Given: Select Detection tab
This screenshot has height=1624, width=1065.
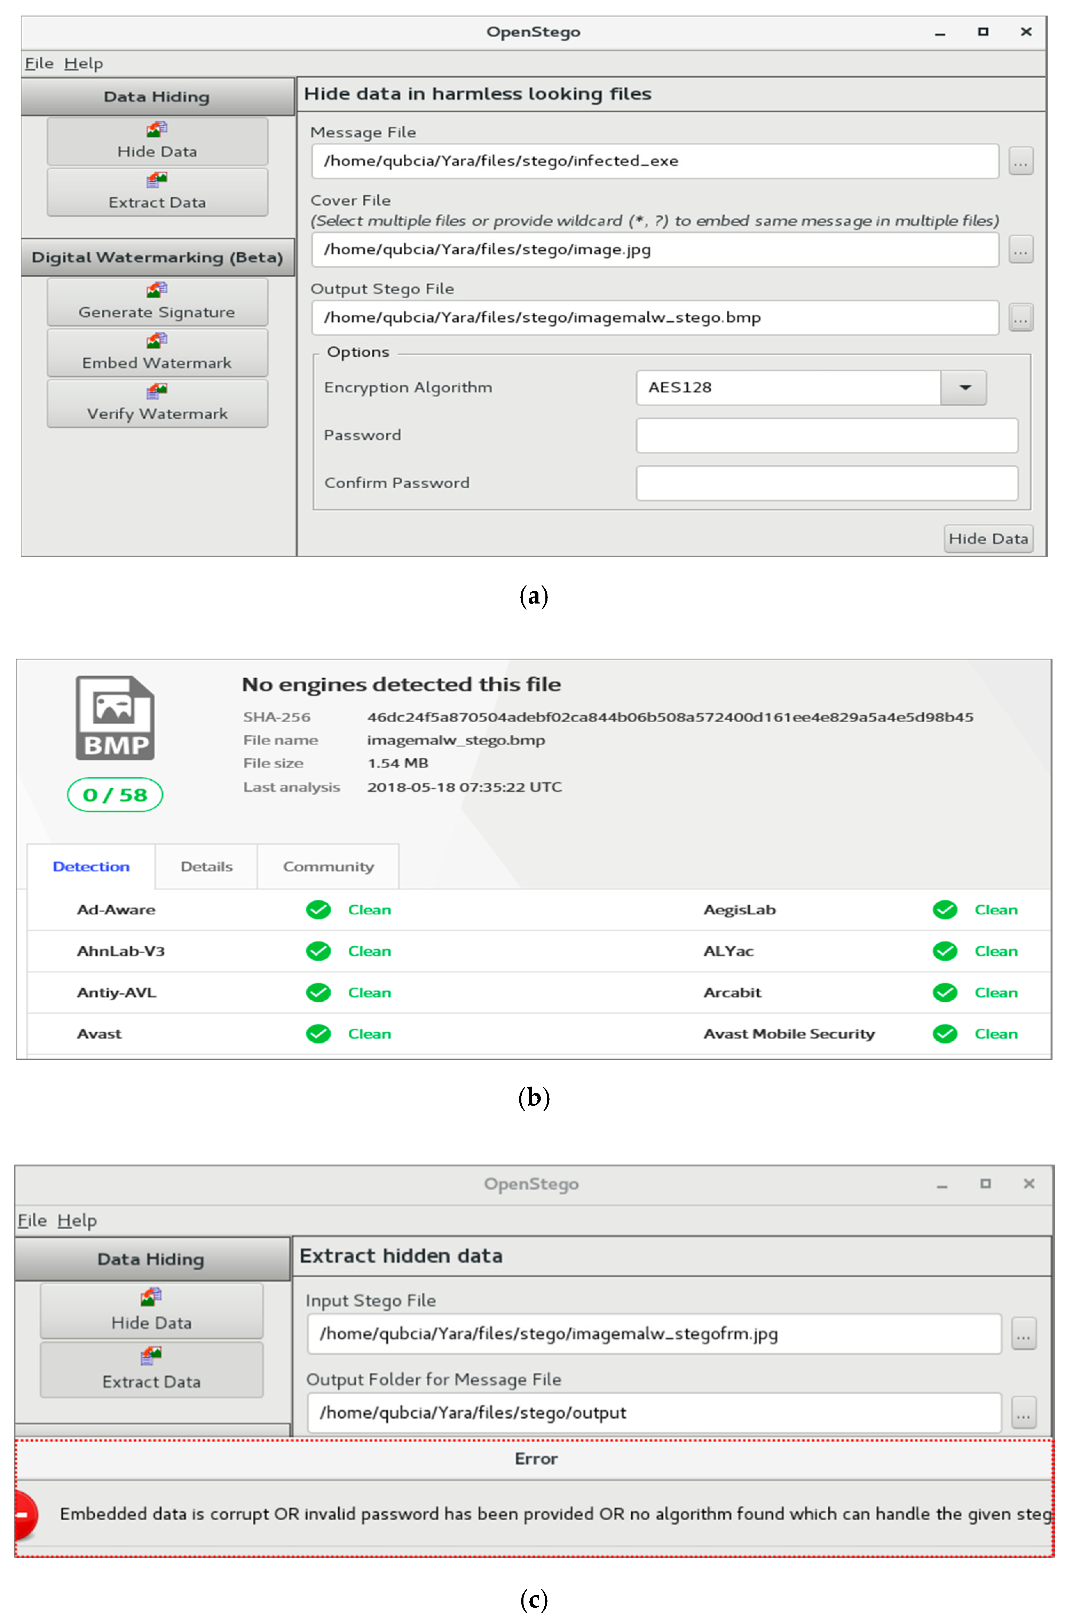Looking at the screenshot, I should [x=91, y=867].
